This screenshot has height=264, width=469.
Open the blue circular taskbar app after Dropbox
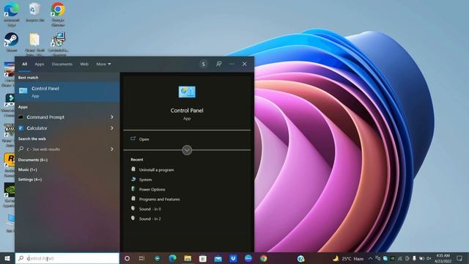click(248, 258)
